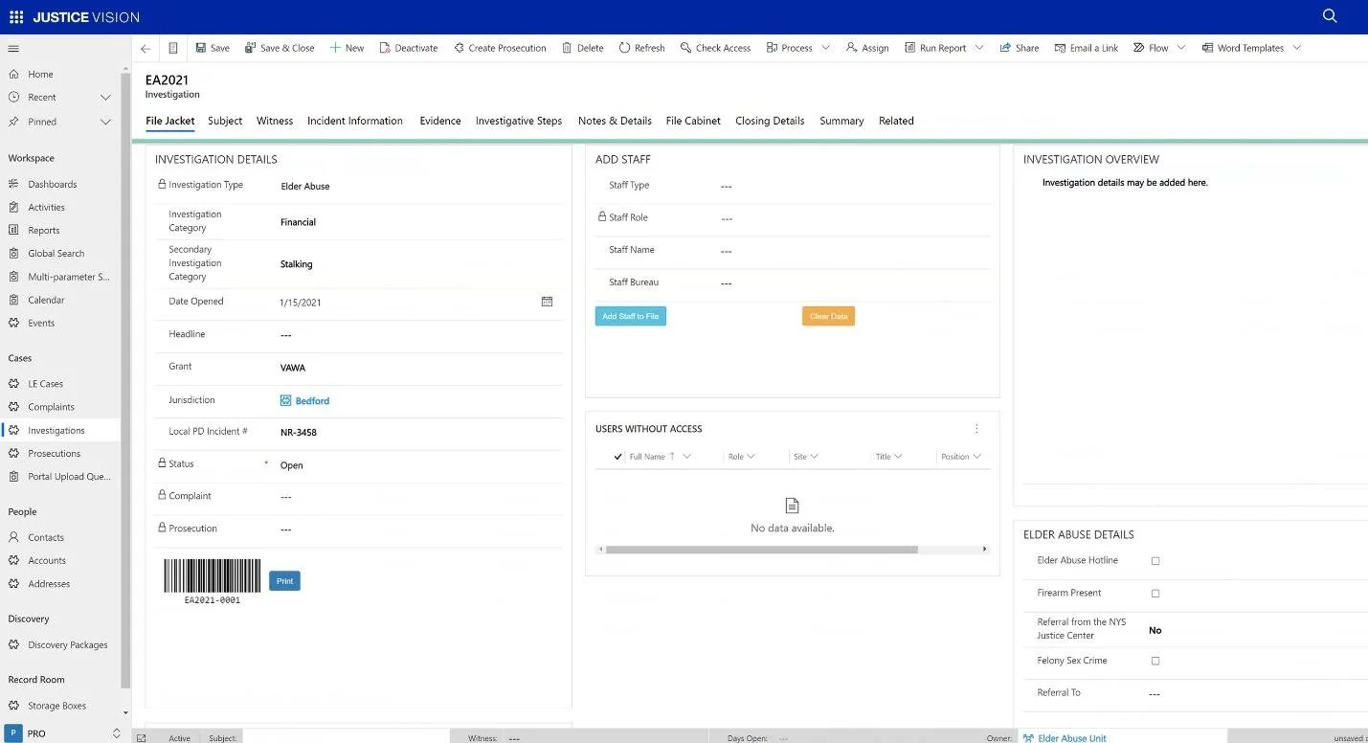Image resolution: width=1368 pixels, height=743 pixels.
Task: Open the app launcher waffle icon
Action: click(16, 16)
